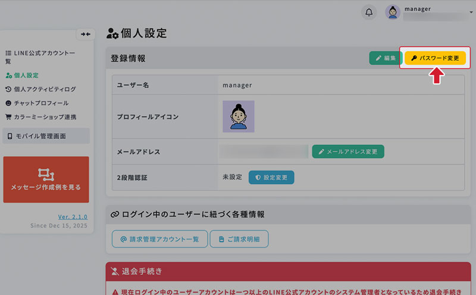Open 請求管理アカウント一覧
The height and width of the screenshot is (295, 476).
coord(159,239)
